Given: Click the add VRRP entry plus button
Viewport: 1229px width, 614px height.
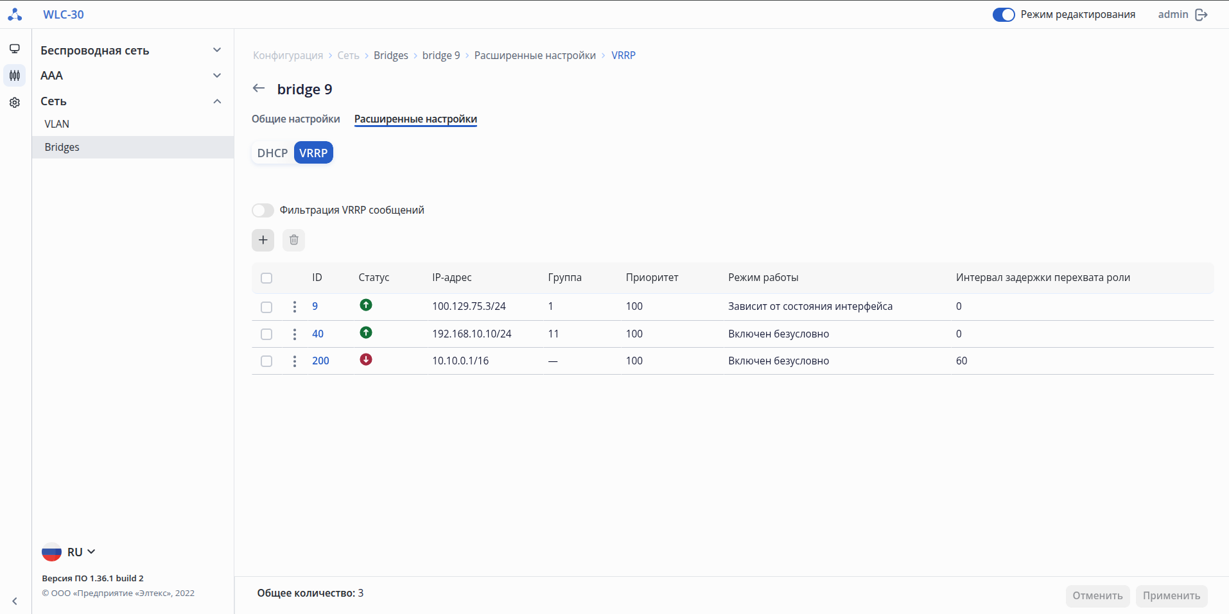Looking at the screenshot, I should coord(263,240).
